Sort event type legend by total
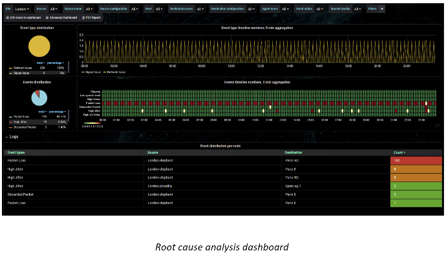The width and height of the screenshot is (446, 255). (41, 63)
